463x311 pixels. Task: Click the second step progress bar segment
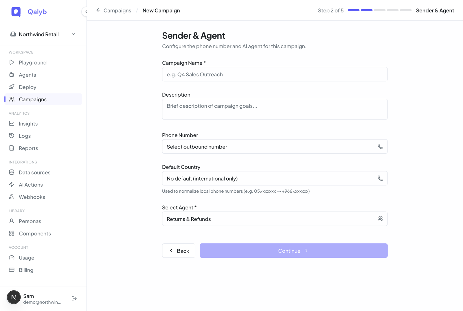pyautogui.click(x=367, y=10)
